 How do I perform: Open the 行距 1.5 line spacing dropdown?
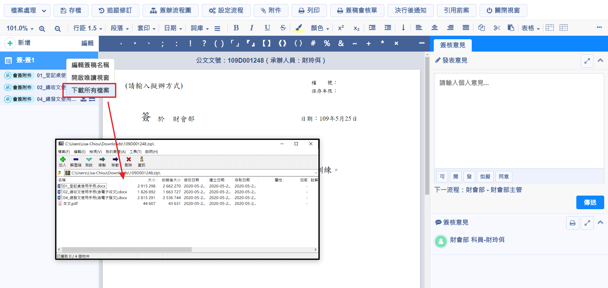(x=87, y=28)
